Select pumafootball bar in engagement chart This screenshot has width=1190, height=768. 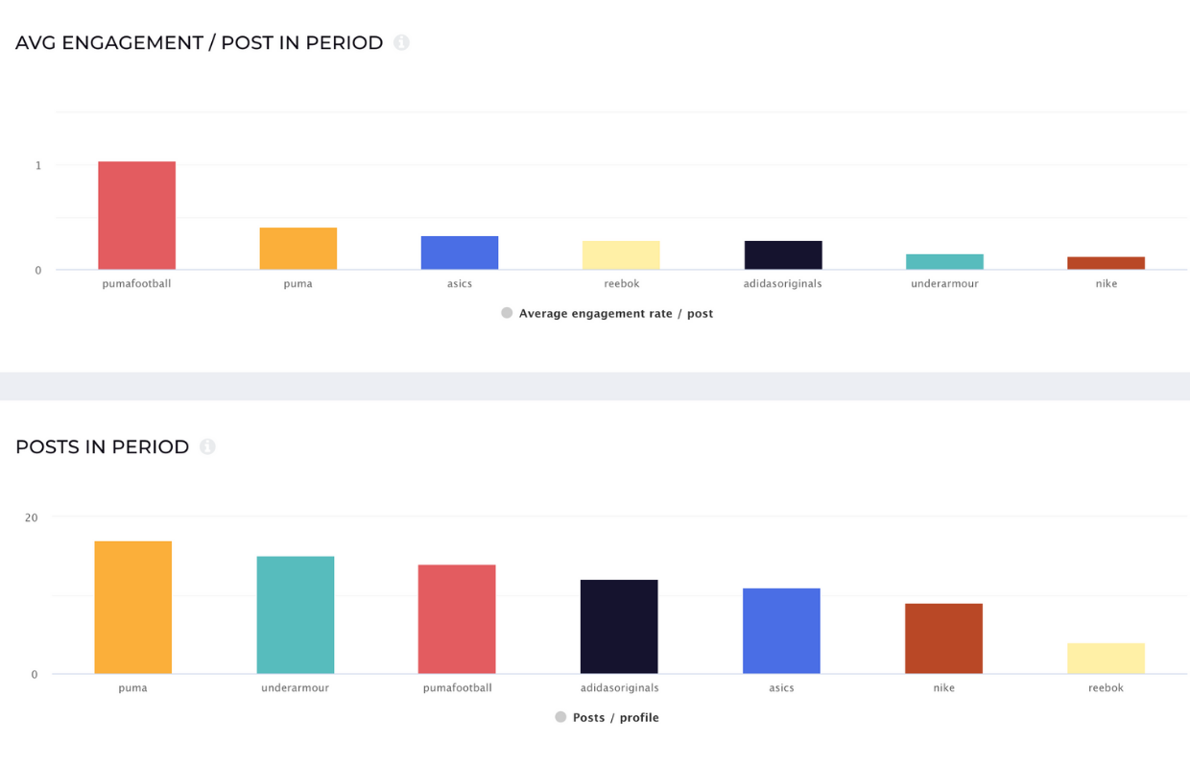pyautogui.click(x=136, y=215)
